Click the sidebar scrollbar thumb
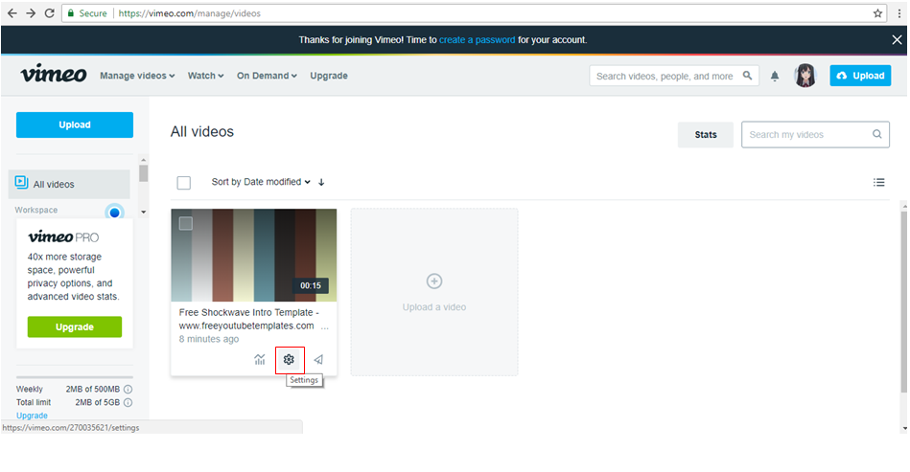Screen dimensions: 910x472 tap(143, 173)
